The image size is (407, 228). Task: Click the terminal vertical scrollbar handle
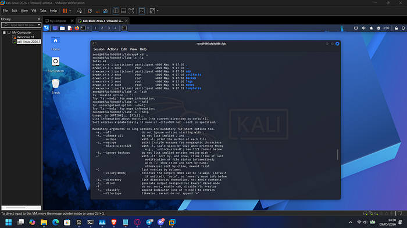click(x=337, y=155)
